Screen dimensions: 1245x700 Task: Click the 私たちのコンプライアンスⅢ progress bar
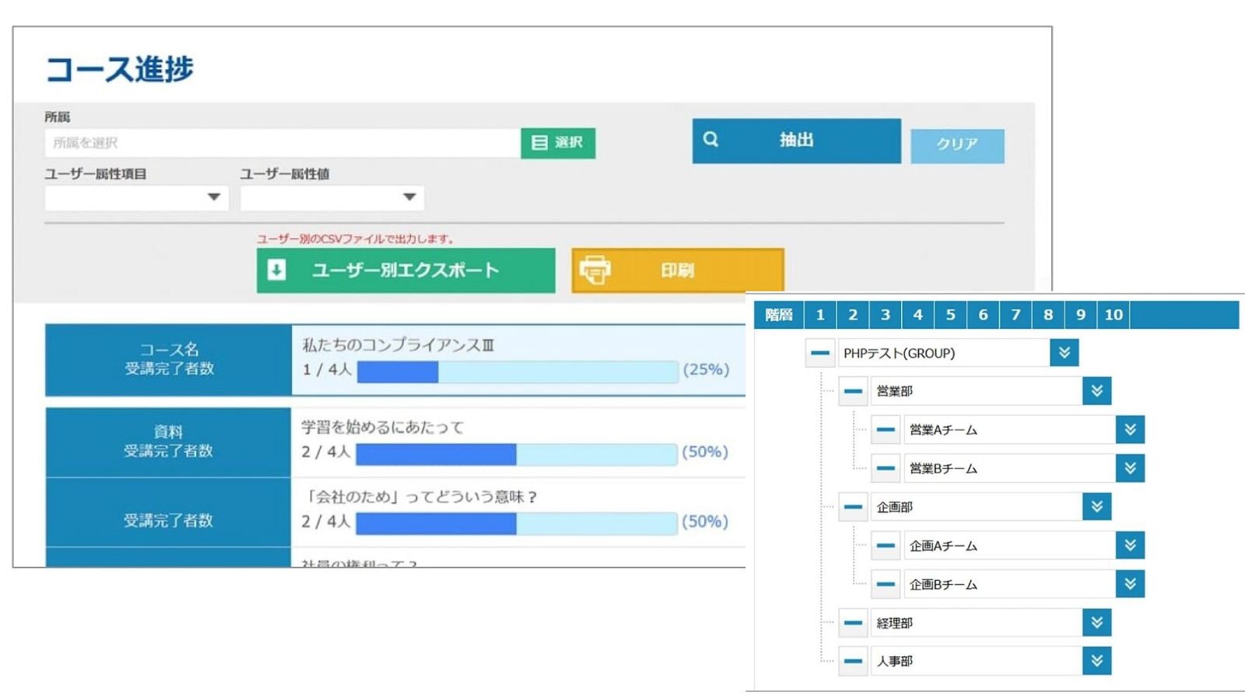517,372
